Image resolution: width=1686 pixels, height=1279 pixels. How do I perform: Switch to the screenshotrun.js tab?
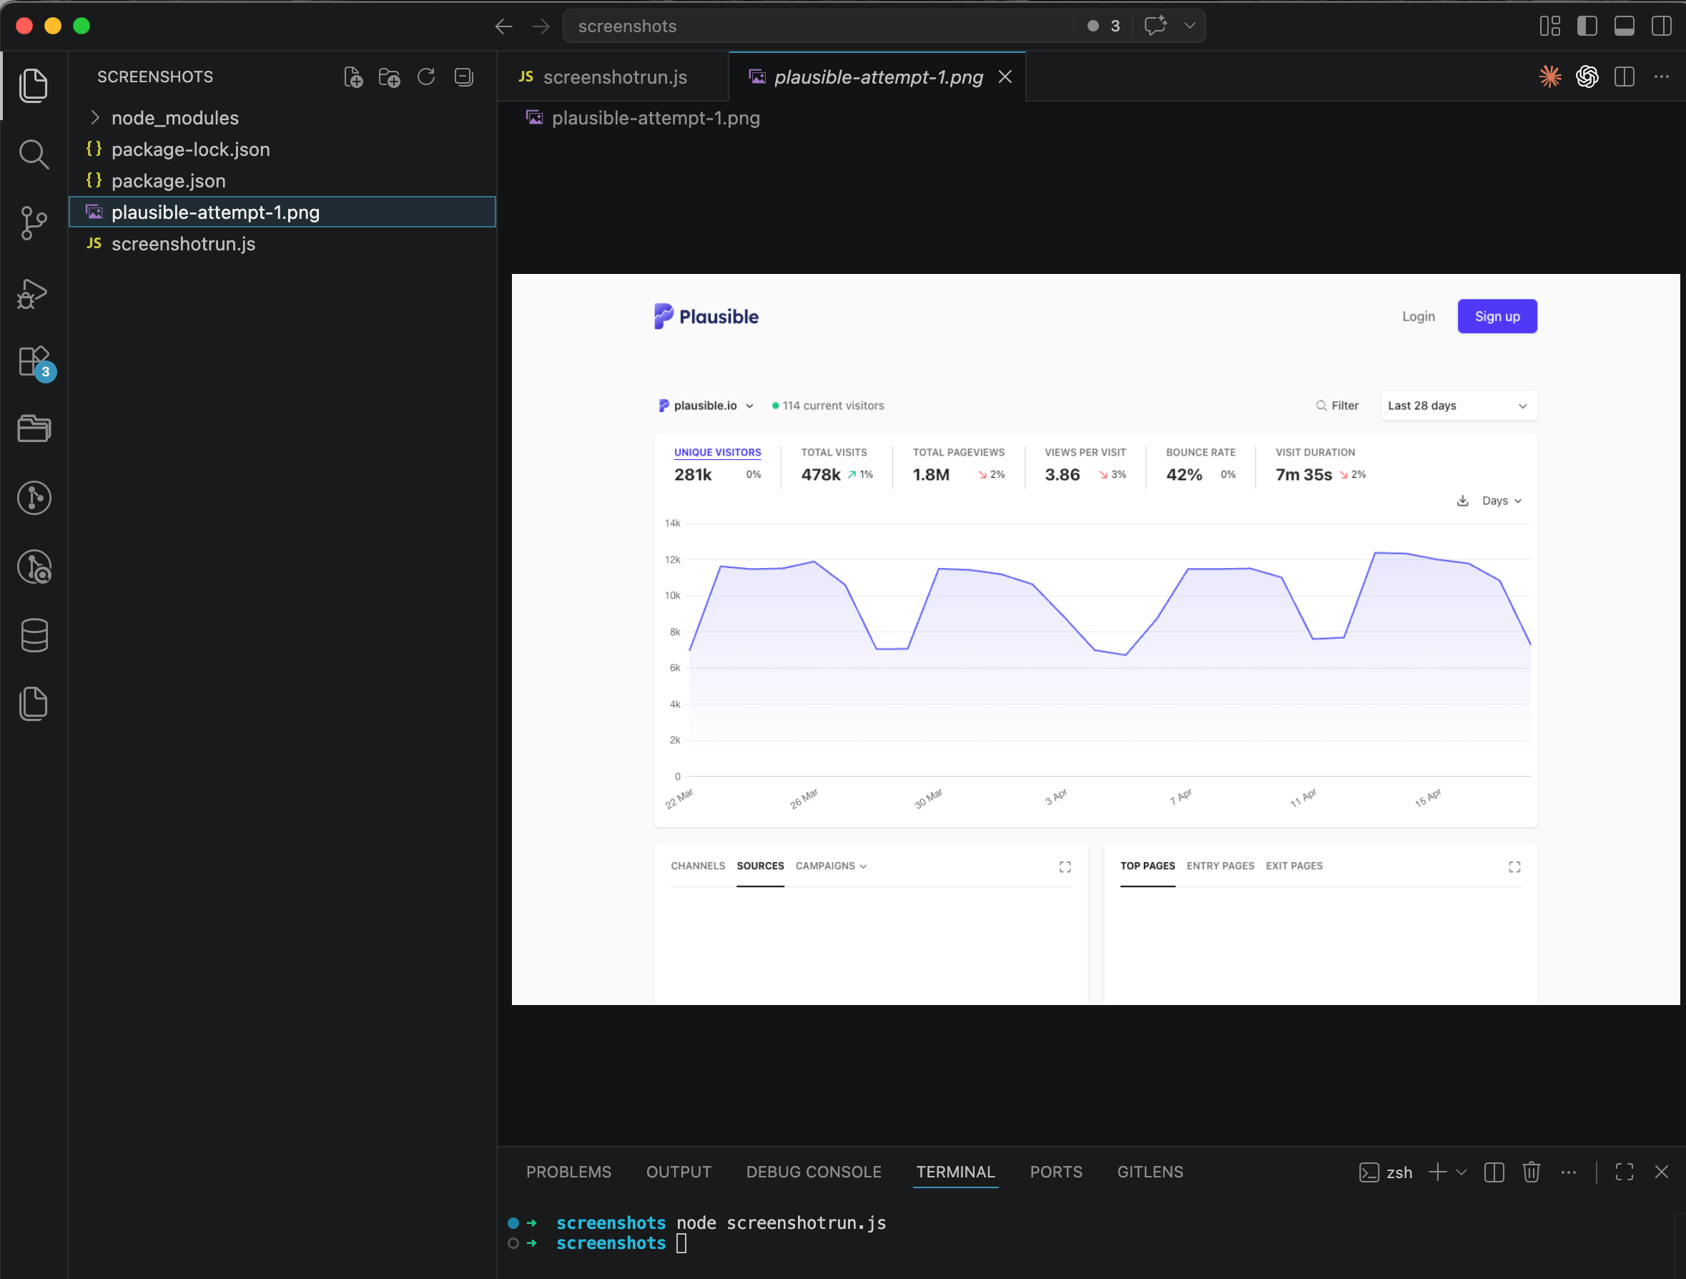tap(614, 77)
